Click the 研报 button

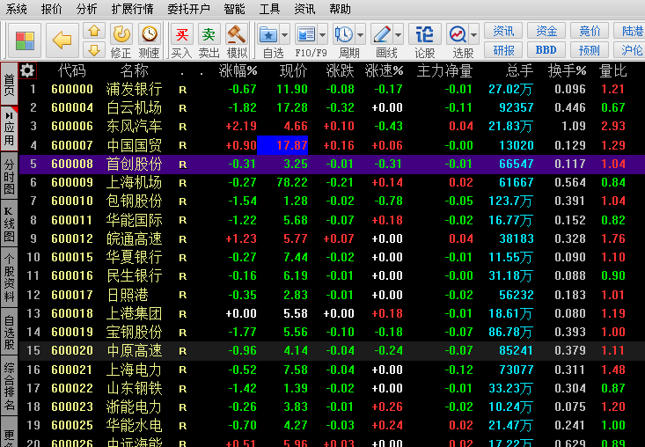pyautogui.click(x=503, y=50)
